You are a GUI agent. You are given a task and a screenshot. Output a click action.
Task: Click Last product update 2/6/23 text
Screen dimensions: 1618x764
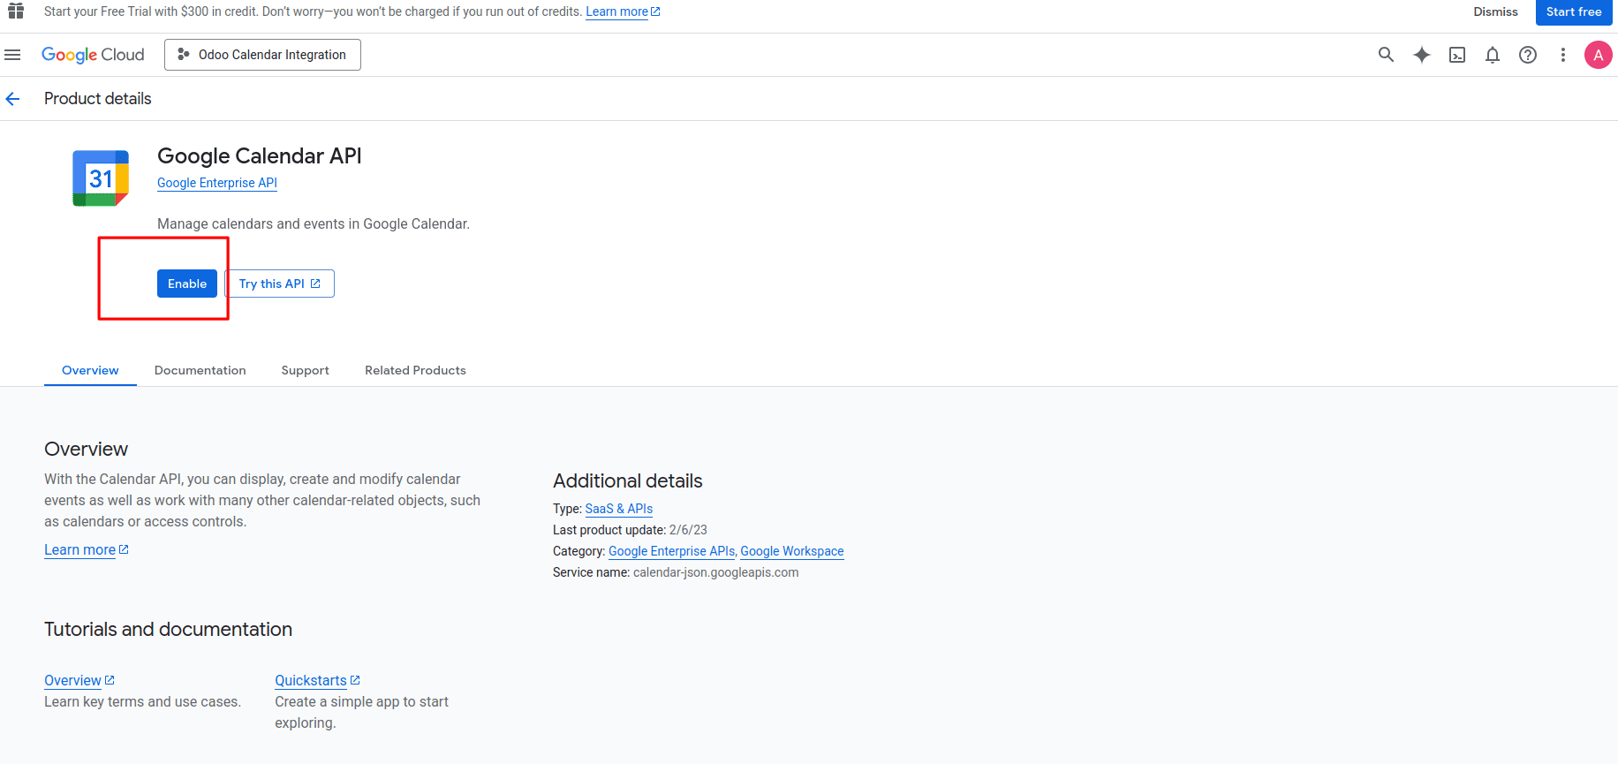pos(630,530)
